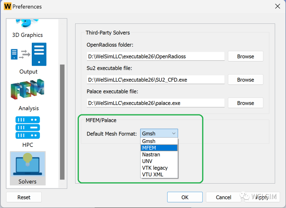Viewport: 286px width, 208px height.
Task: Edit the SU2_CFD.exe path field
Action: click(156, 80)
